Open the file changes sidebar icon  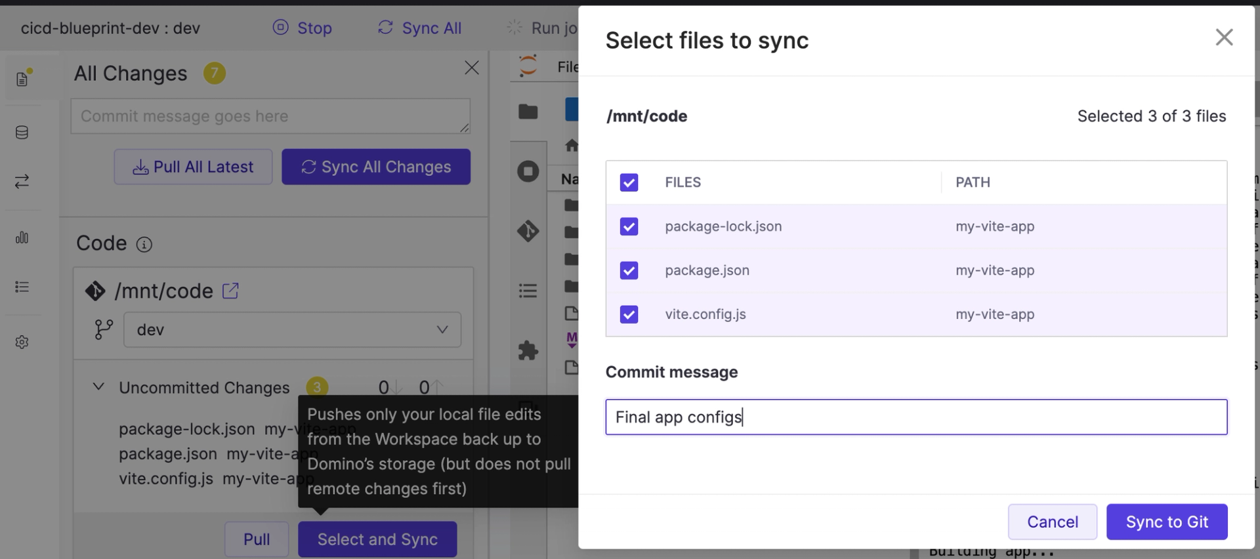pos(22,79)
